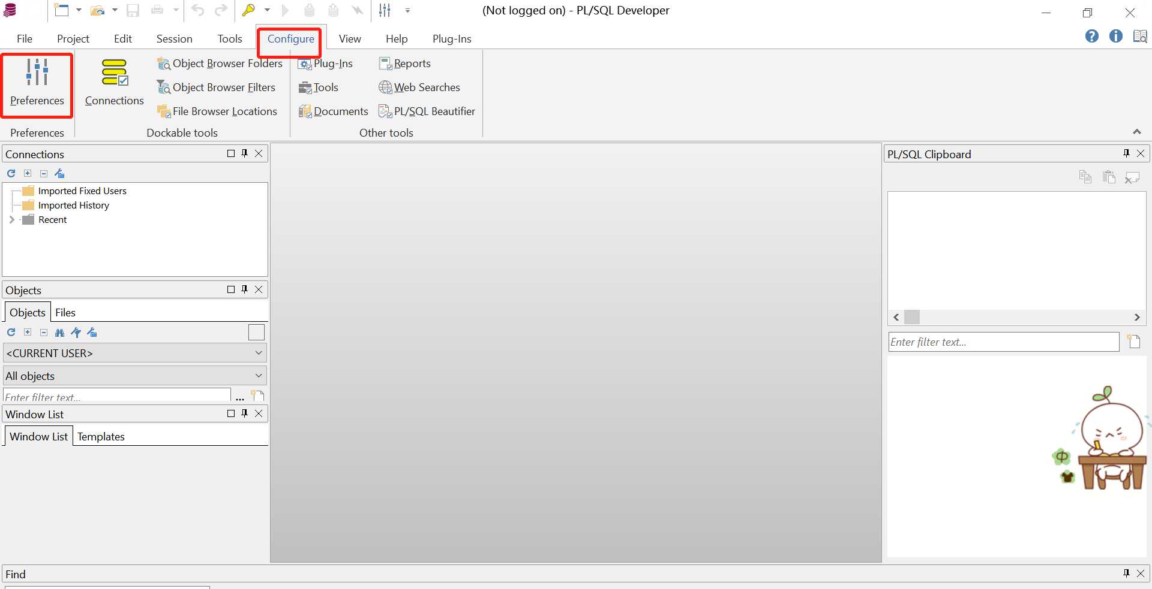The width and height of the screenshot is (1152, 589).
Task: Click the blank square button in Objects toolbar
Action: tap(256, 333)
